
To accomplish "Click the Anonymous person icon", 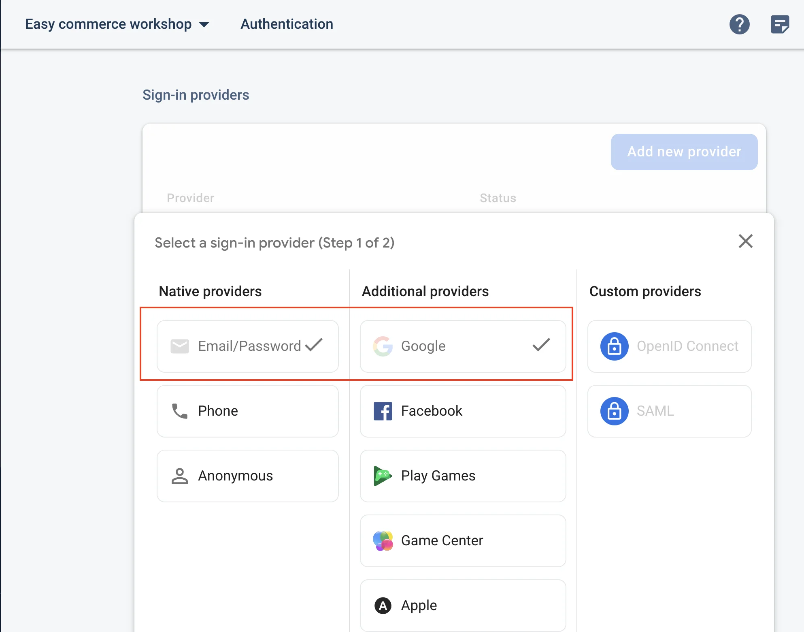I will tap(180, 476).
